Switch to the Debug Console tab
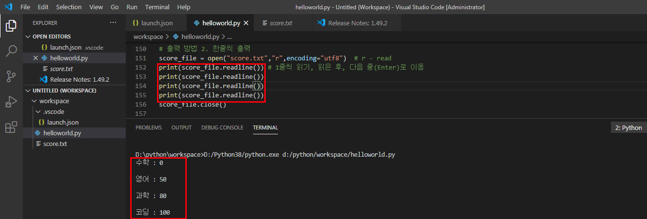Screen dimensions: 647x219 point(222,128)
